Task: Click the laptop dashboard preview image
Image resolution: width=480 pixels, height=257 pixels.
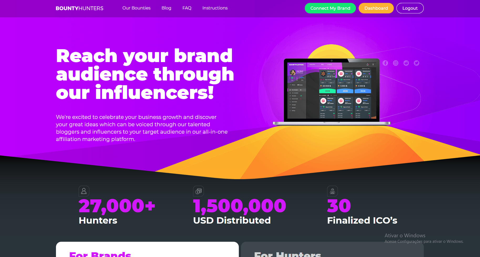Action: [x=332, y=92]
